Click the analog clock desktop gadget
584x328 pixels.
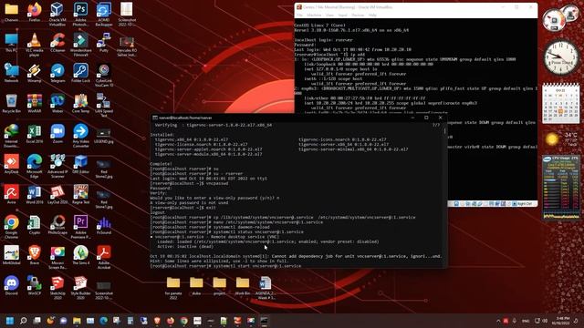(x=560, y=57)
